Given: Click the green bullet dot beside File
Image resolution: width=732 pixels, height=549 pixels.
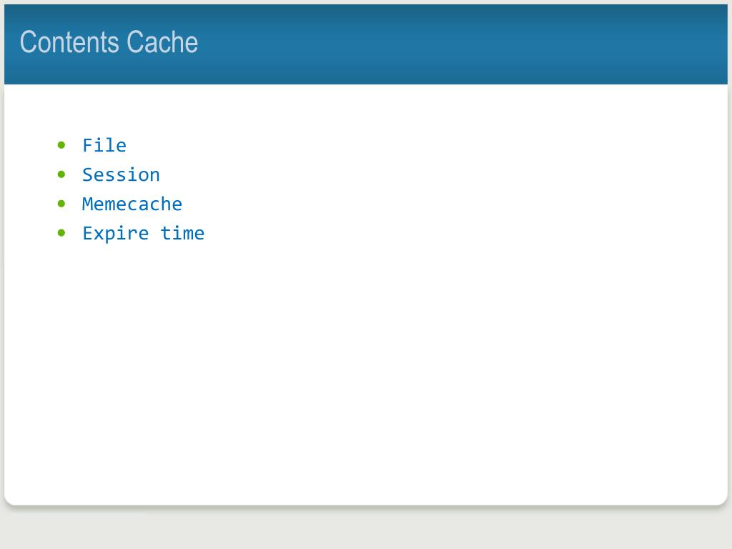Looking at the screenshot, I should pos(61,145).
